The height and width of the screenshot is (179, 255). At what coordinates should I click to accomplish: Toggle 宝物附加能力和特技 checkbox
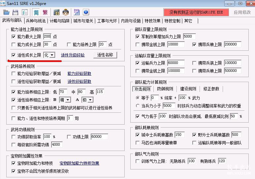coord(14,163)
